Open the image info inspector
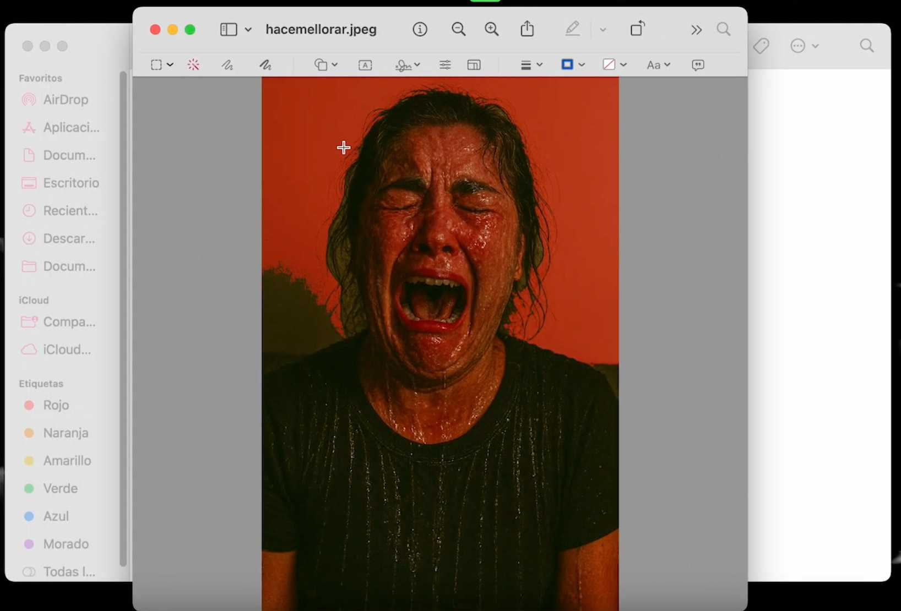Screen dimensions: 901x611 coord(420,29)
